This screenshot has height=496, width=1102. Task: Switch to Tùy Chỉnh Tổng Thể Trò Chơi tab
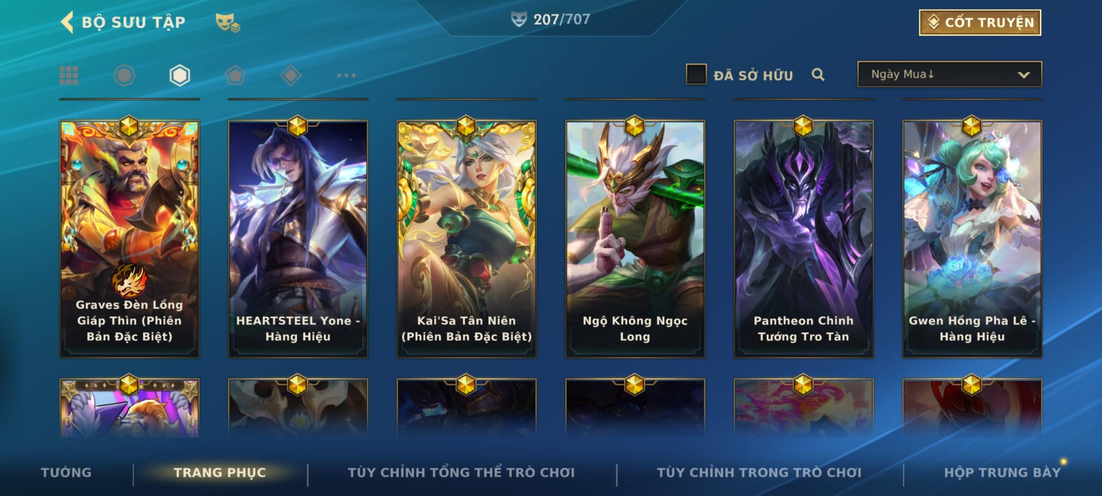[x=461, y=473]
